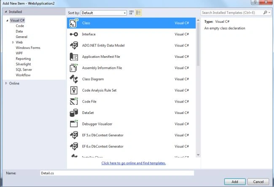Viewport: 274px width, 187px height.
Task: Click the Interface template icon
Action: pos(74,34)
